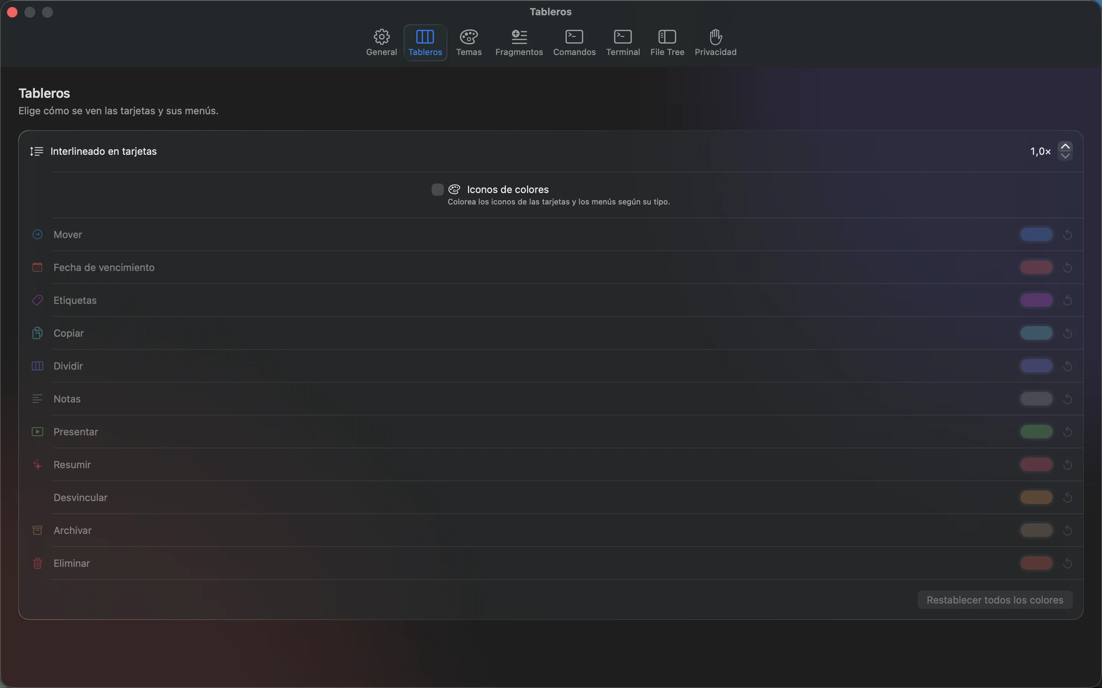Screen dimensions: 1102x688
Task: Reset the Resumir color icon
Action: coord(1068,464)
